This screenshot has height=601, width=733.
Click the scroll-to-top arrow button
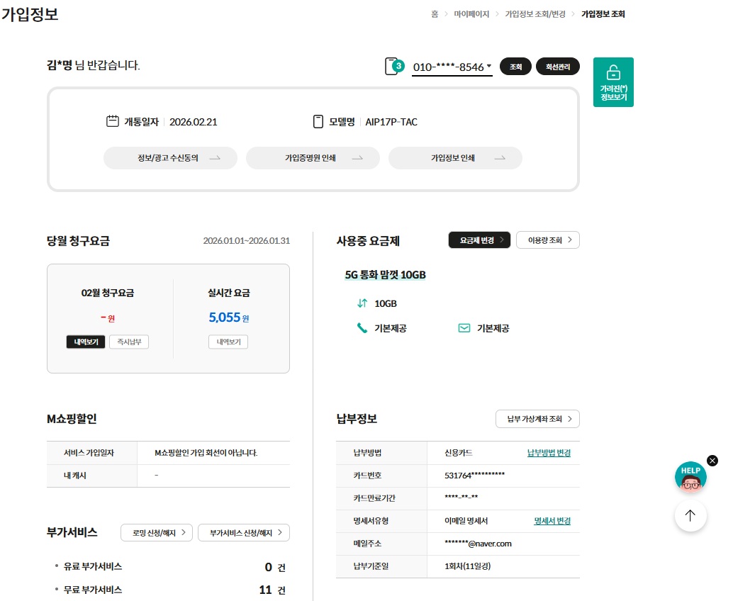[x=690, y=516]
